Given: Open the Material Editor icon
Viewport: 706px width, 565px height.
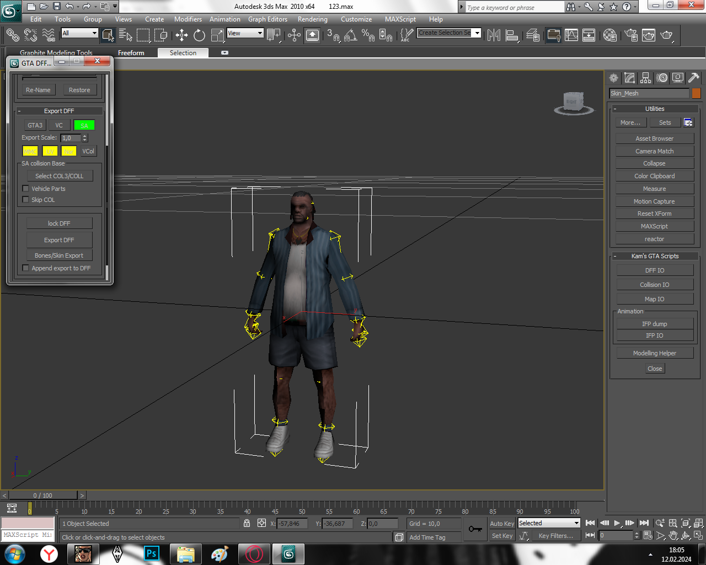Looking at the screenshot, I should [609, 35].
